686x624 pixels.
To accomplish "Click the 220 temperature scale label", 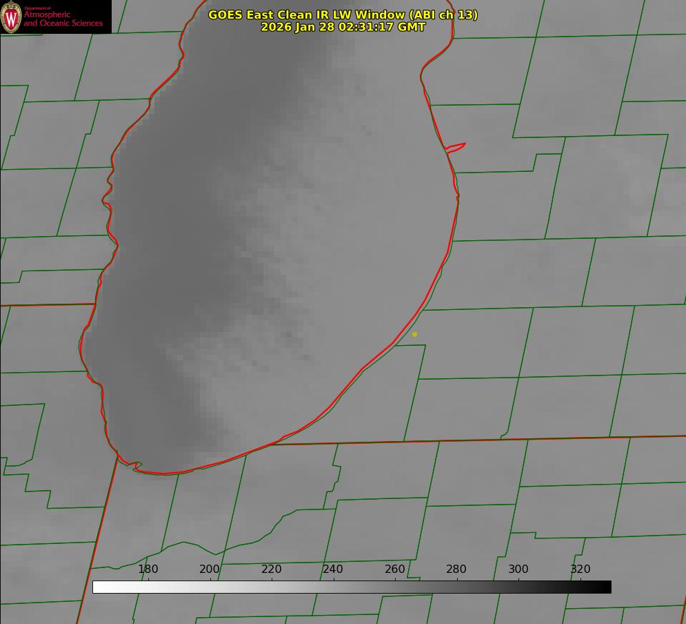I will (x=272, y=569).
